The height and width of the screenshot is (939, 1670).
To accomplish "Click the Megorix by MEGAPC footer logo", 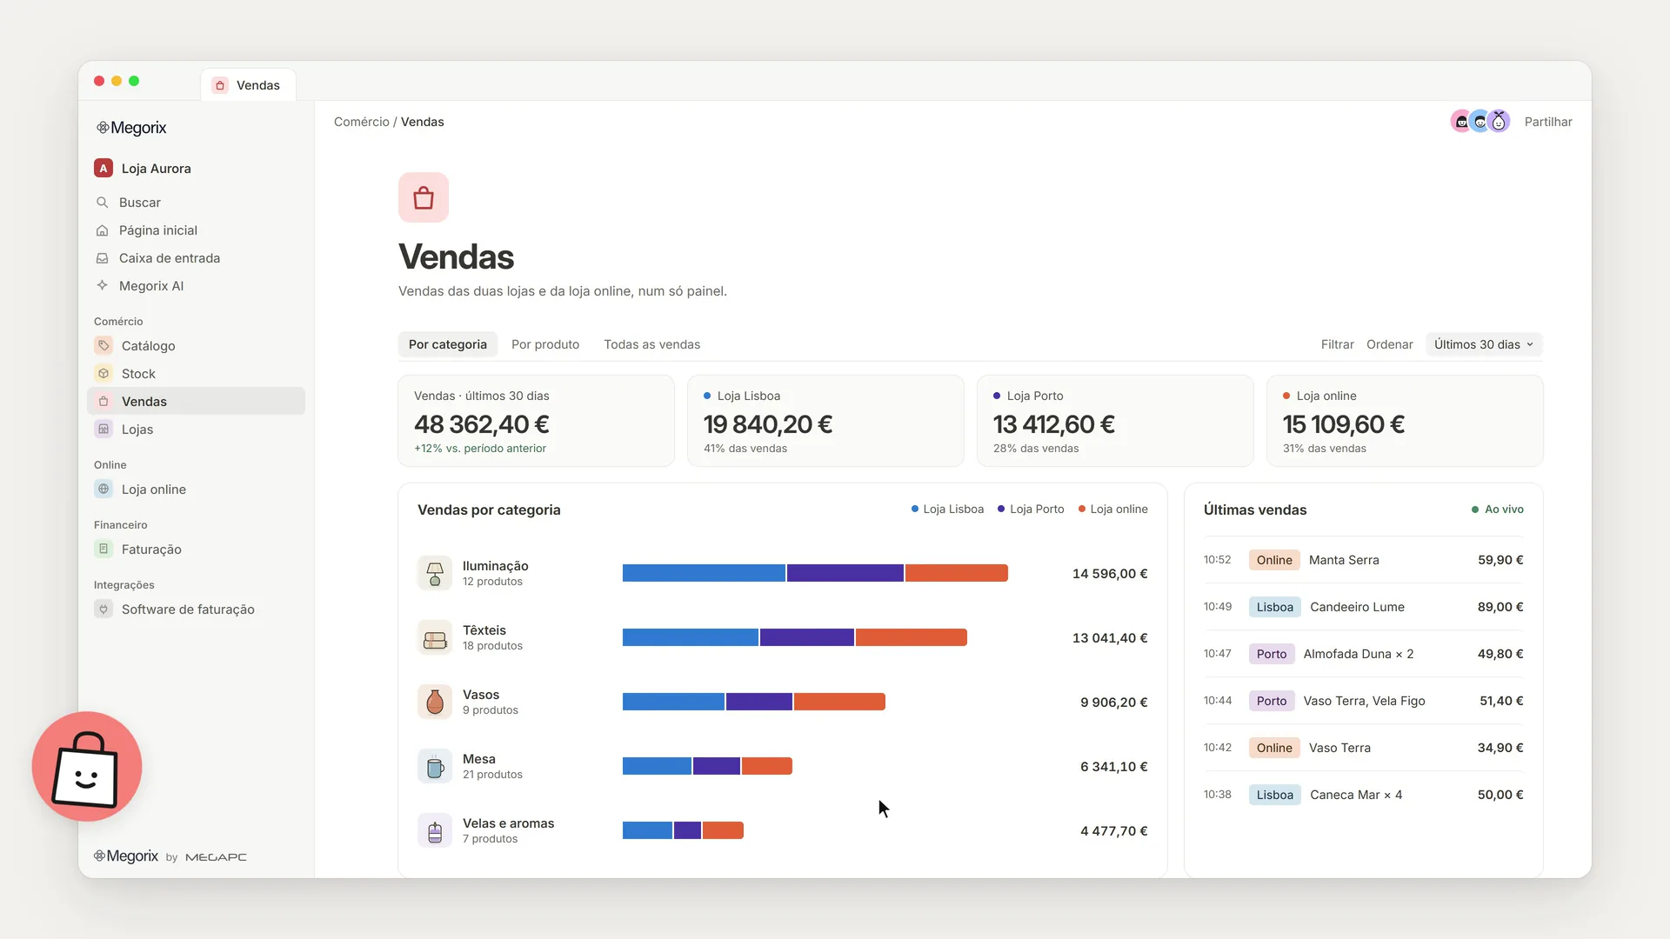I will tap(170, 856).
